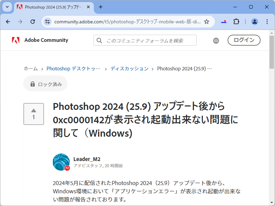The image size is (275, 206).
Task: Click the magnifier icon in the search box
Action: [99, 40]
